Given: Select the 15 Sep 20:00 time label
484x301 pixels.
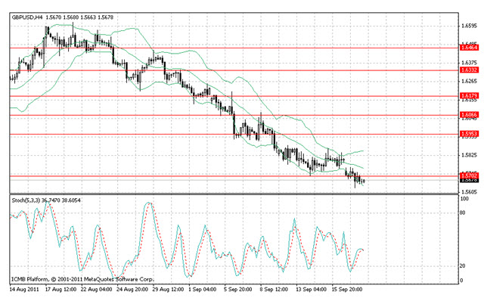Looking at the screenshot, I should pos(347,290).
